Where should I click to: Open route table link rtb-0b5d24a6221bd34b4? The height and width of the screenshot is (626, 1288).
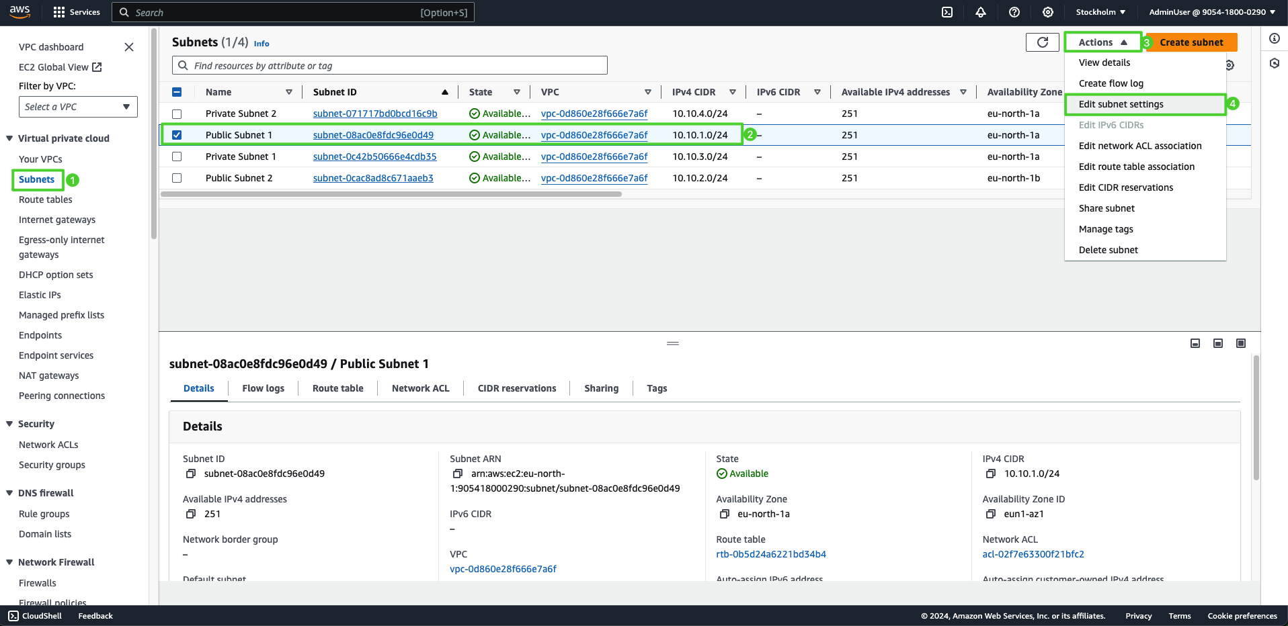(x=771, y=554)
